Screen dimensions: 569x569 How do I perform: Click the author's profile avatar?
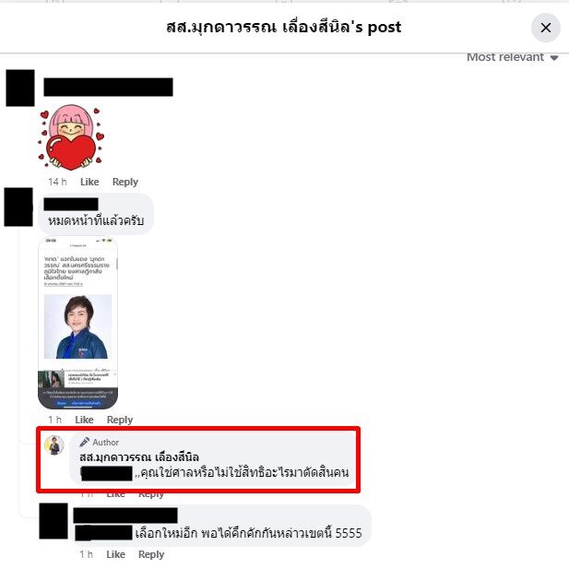point(54,445)
